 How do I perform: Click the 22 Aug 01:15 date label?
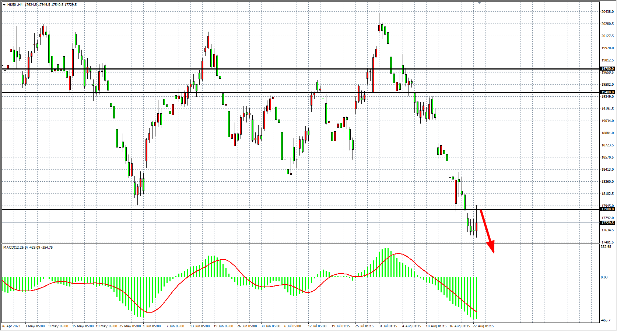483,326
